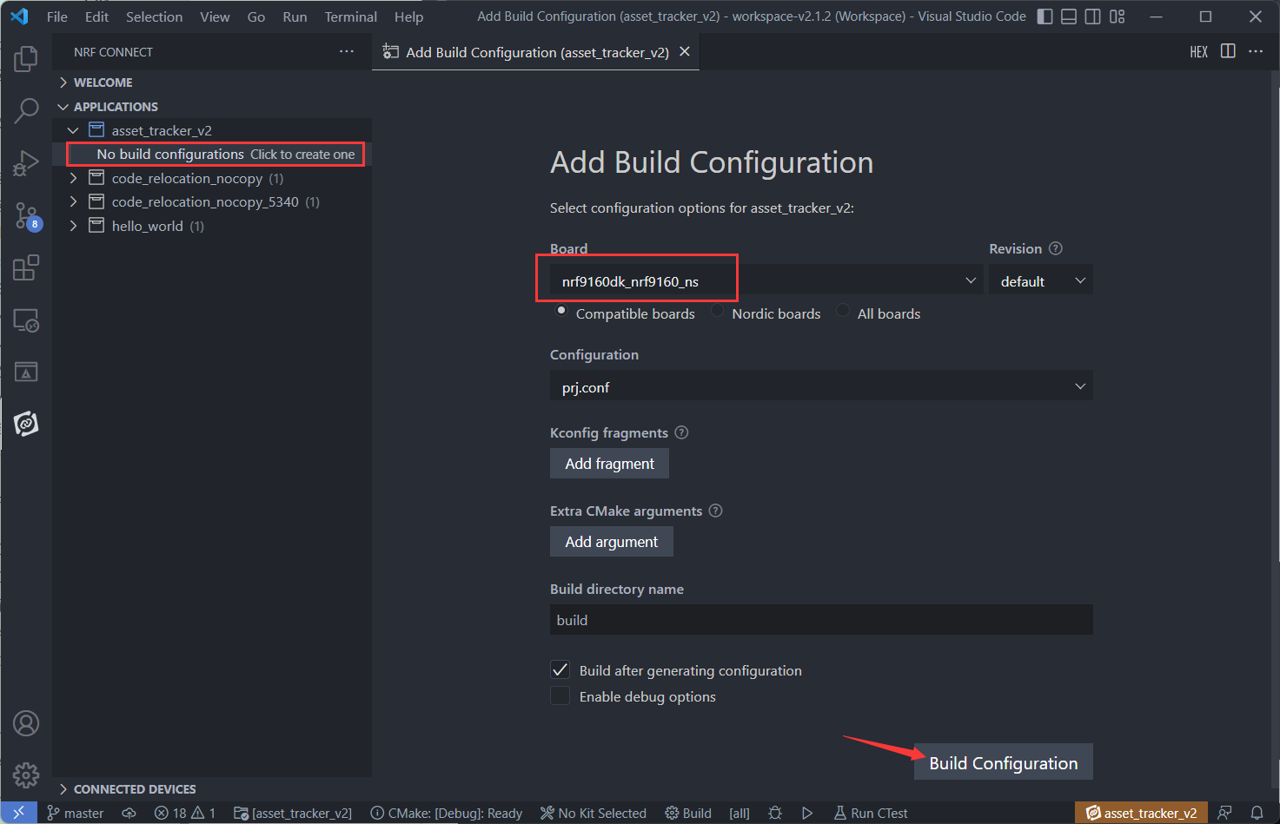Screen dimensions: 1280x824
Task: Open the View menu
Action: tap(215, 16)
